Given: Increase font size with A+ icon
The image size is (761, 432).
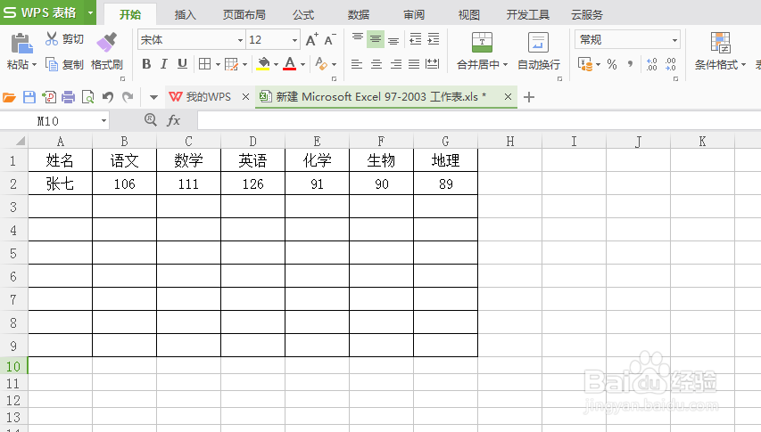Looking at the screenshot, I should pos(312,40).
